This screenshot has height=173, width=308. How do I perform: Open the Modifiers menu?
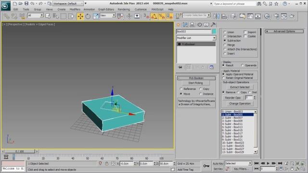75,10
